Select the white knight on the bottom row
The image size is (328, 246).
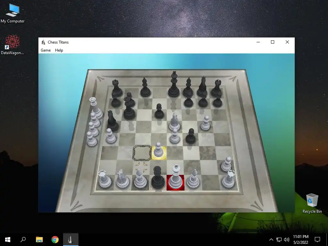tap(122, 179)
